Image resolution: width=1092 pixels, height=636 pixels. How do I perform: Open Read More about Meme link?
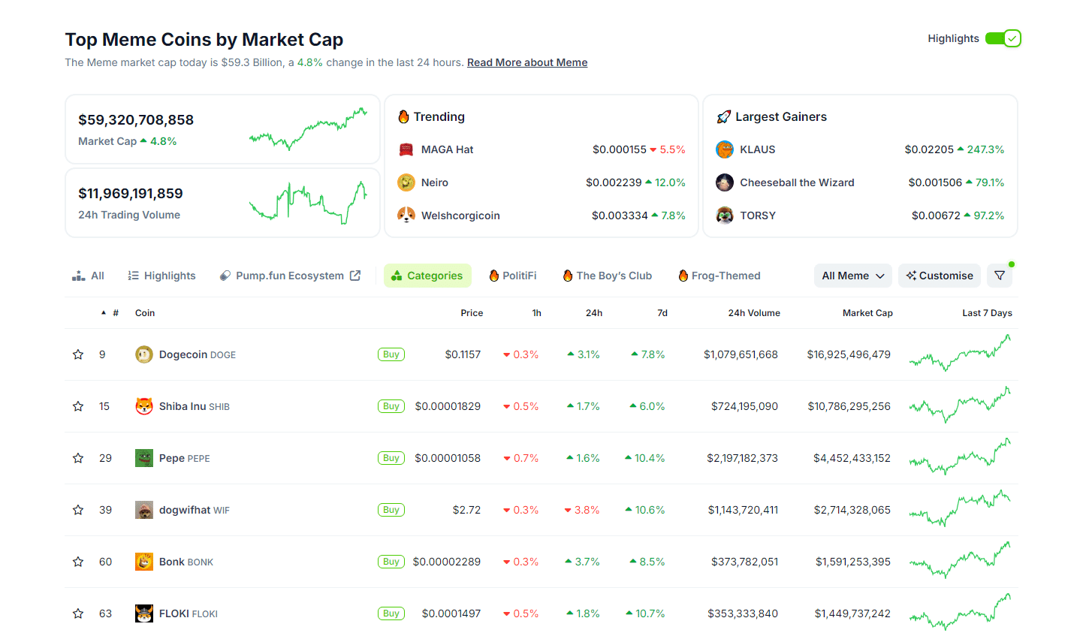point(527,62)
